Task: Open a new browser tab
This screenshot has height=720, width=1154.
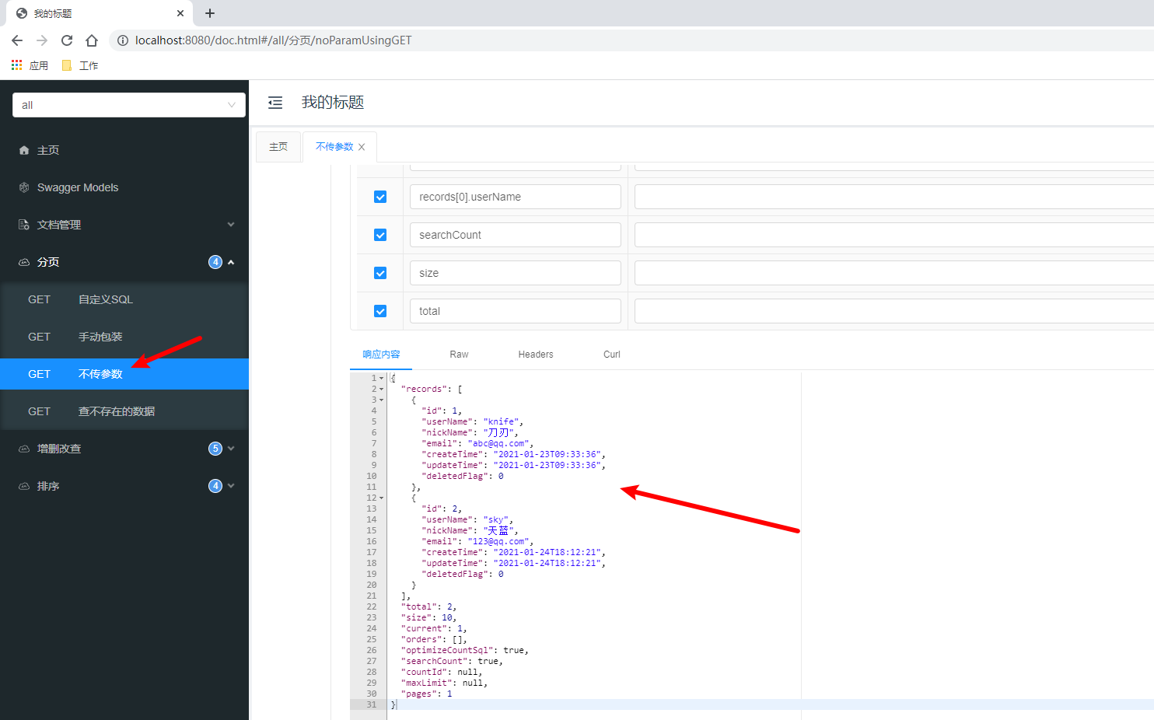Action: pyautogui.click(x=210, y=13)
